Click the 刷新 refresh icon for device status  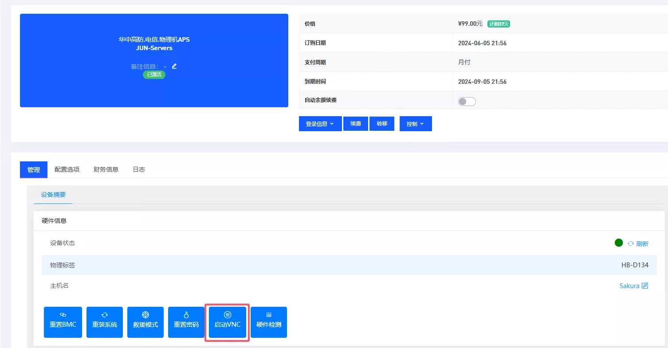[638, 244]
